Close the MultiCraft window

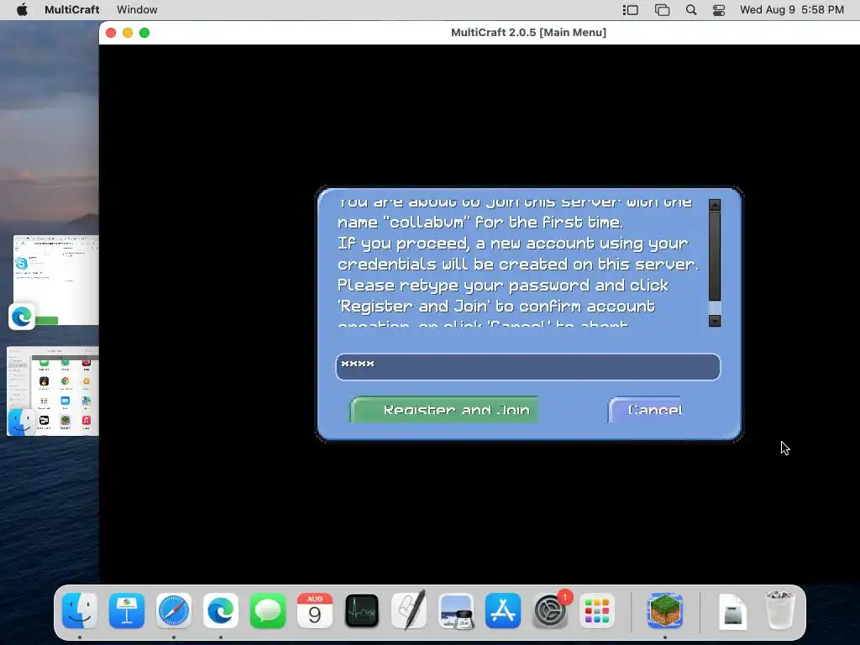coord(111,33)
